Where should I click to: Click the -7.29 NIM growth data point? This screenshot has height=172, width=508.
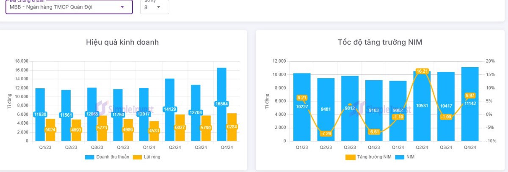point(326,134)
